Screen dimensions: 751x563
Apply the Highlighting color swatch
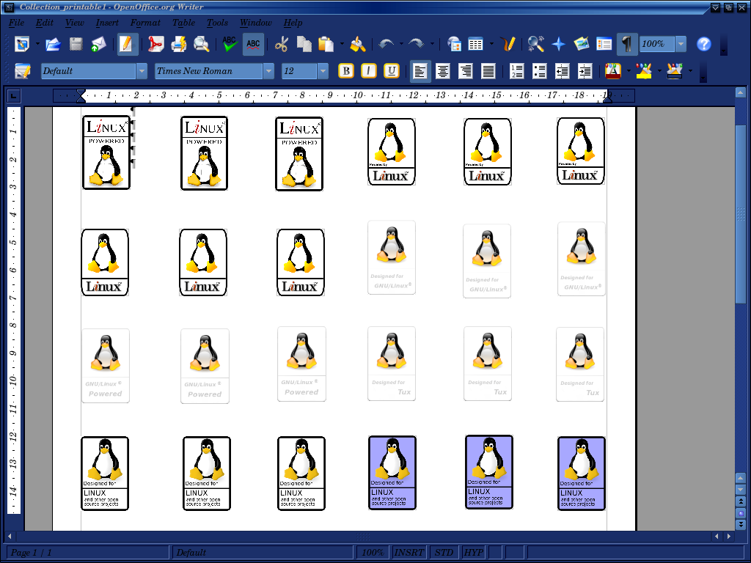click(644, 71)
